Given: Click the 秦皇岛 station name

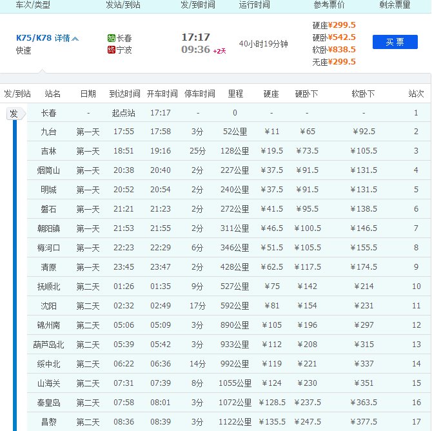Looking at the screenshot, I should (48, 403).
